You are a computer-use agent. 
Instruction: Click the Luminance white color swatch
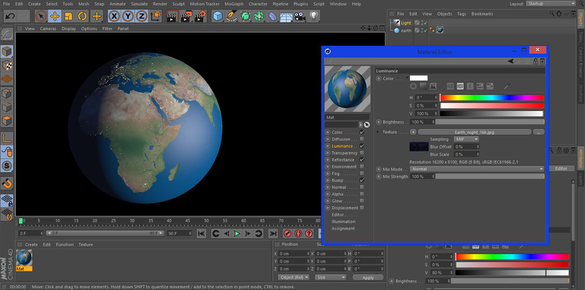tap(418, 78)
